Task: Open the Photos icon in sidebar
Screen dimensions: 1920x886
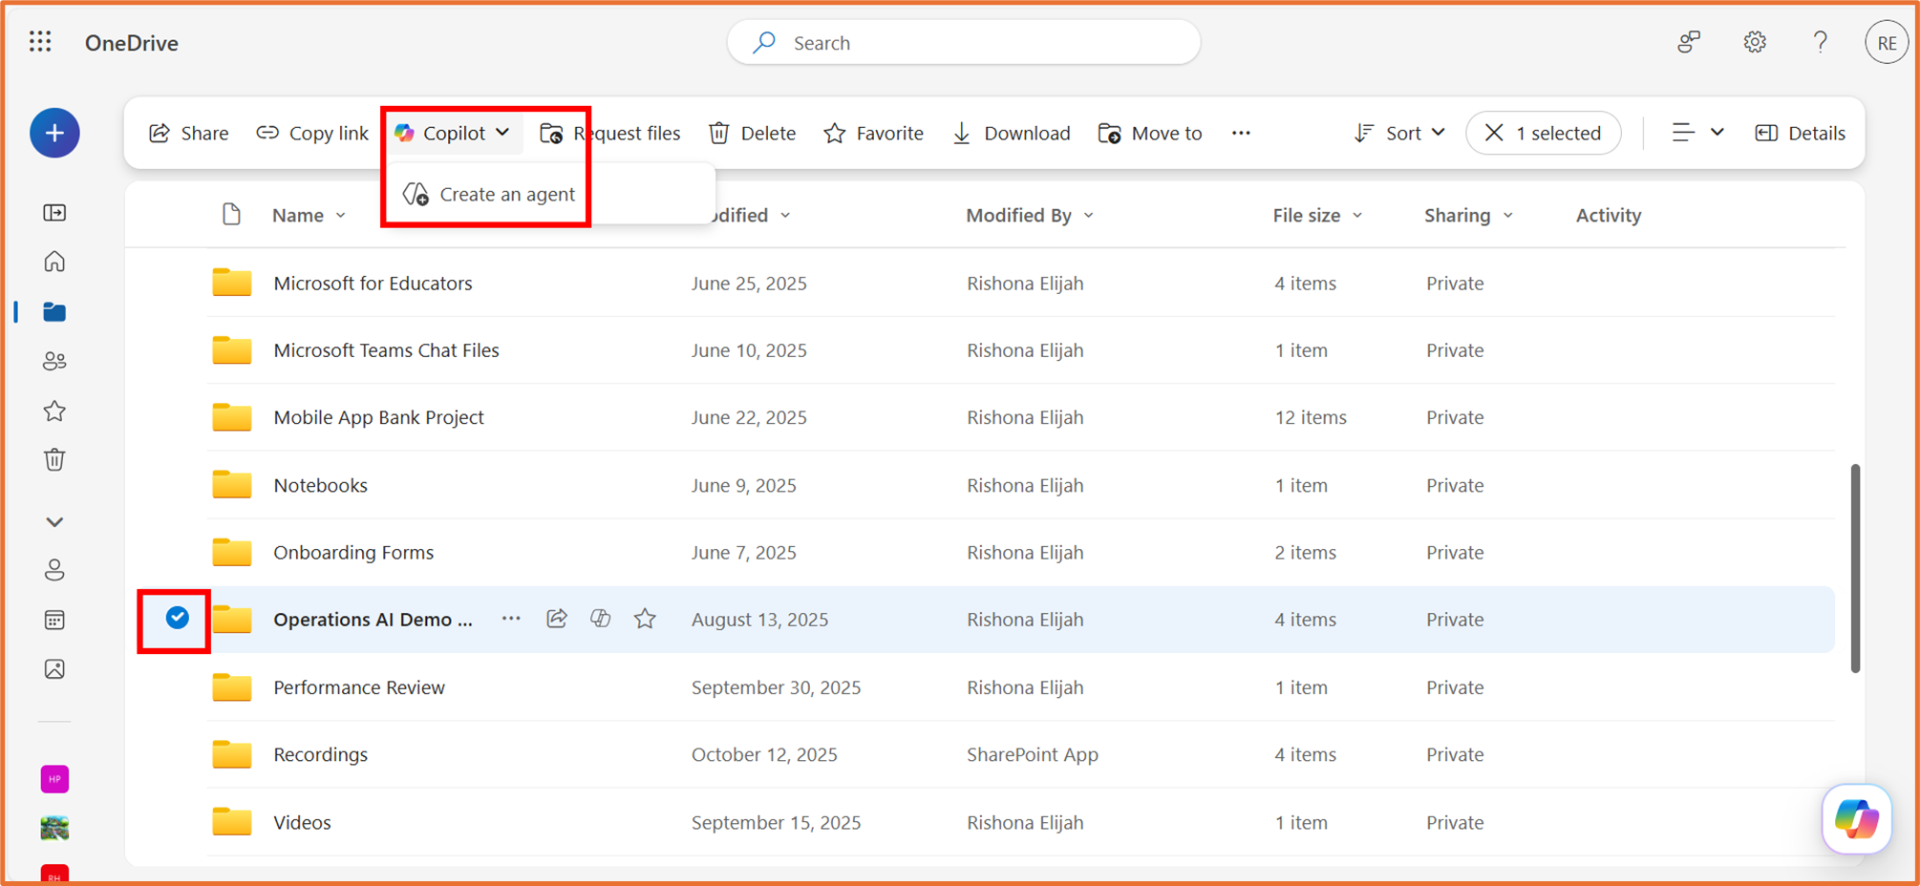Action: coord(54,669)
